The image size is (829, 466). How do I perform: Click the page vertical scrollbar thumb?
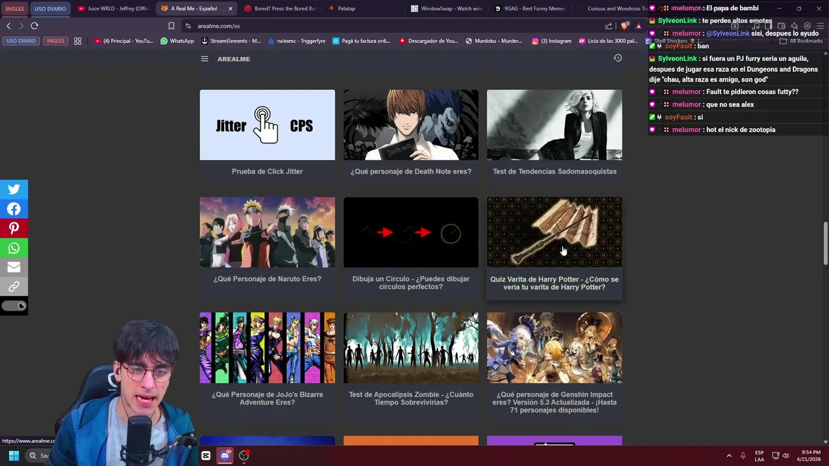point(825,243)
